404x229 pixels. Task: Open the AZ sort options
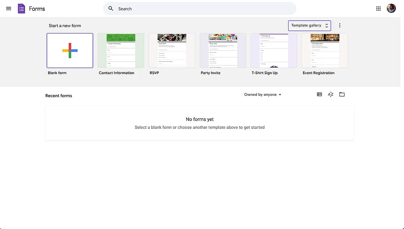tap(330, 95)
